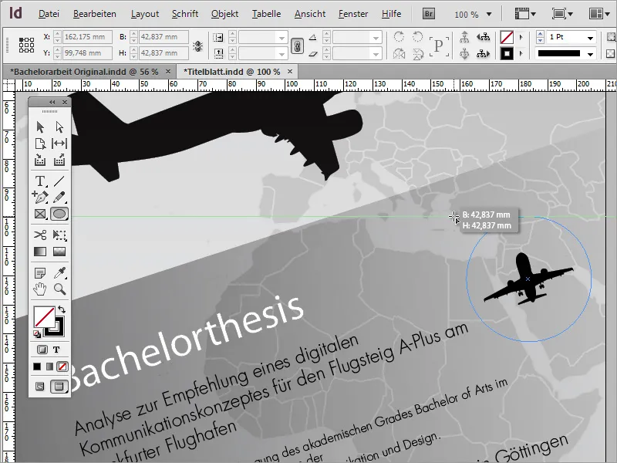Apply gradient button in toolbox
Screen dimensions: 617x463
pos(49,367)
